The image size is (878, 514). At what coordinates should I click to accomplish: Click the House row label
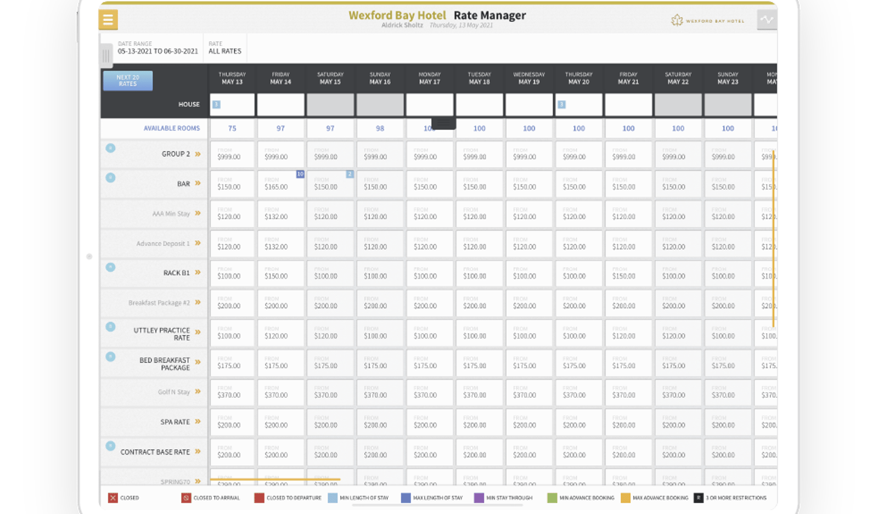tap(189, 104)
